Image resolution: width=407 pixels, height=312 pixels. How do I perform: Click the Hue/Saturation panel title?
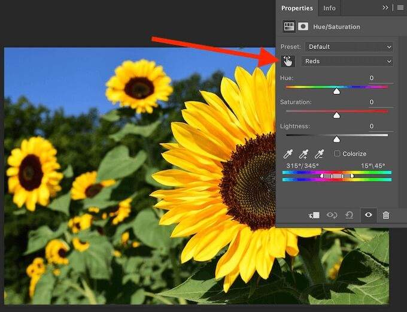(x=336, y=27)
